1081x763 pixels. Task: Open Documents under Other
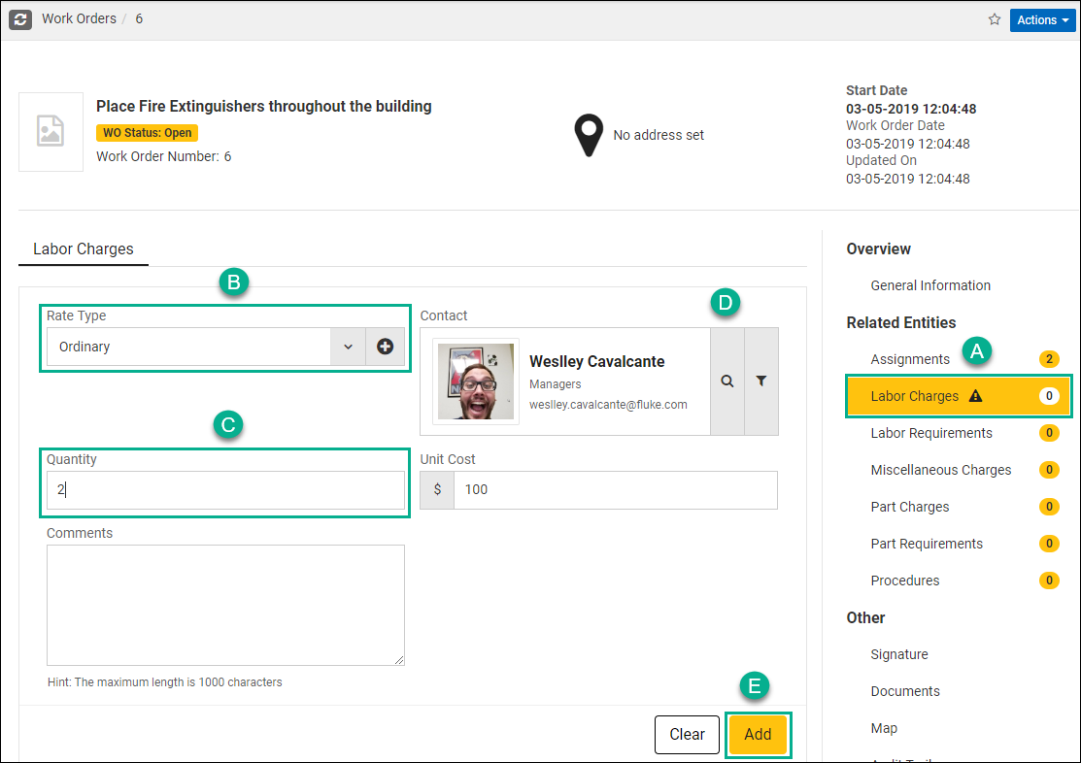tap(905, 691)
